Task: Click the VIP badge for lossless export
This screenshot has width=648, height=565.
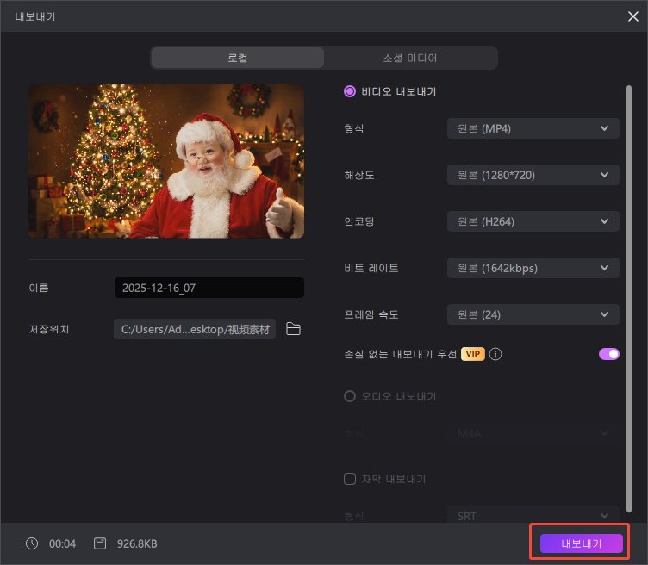Action: (472, 354)
